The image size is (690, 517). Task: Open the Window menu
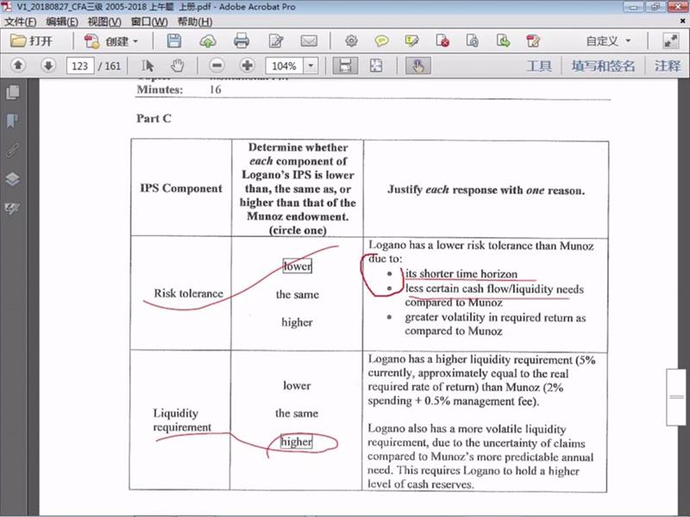(x=149, y=22)
